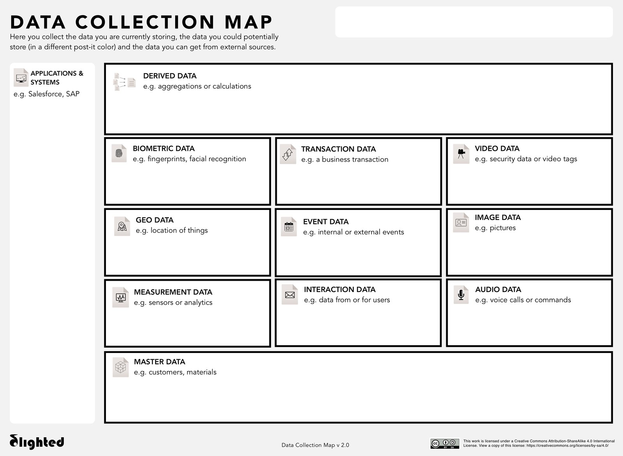Click the blank title field at top right
This screenshot has height=456, width=623.
[x=474, y=22]
